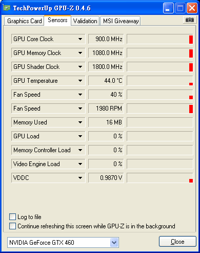The image size is (200, 253).
Task: Open the GPU Load dropdown arrow
Action: (80, 136)
